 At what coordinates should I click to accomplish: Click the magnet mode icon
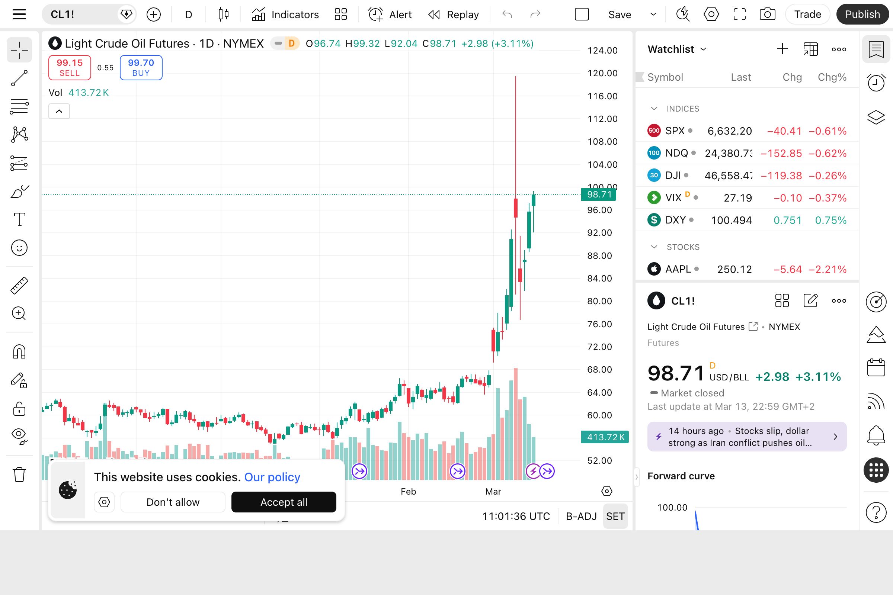pyautogui.click(x=19, y=351)
